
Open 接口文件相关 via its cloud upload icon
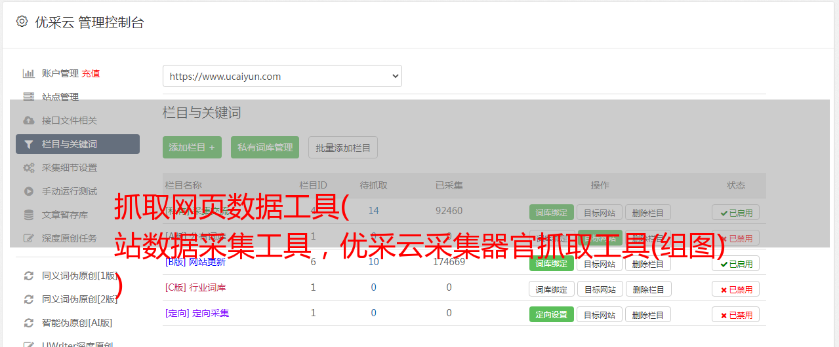pyautogui.click(x=28, y=120)
